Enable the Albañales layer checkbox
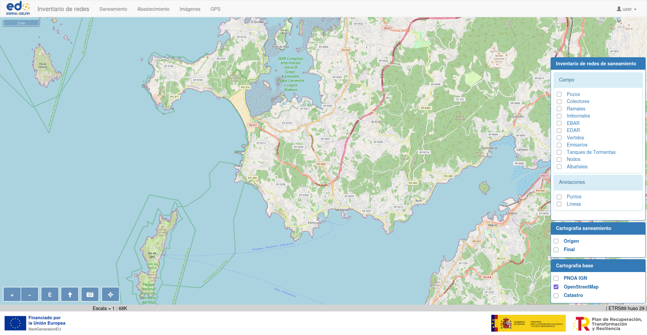The width and height of the screenshot is (647, 335). pos(559,167)
